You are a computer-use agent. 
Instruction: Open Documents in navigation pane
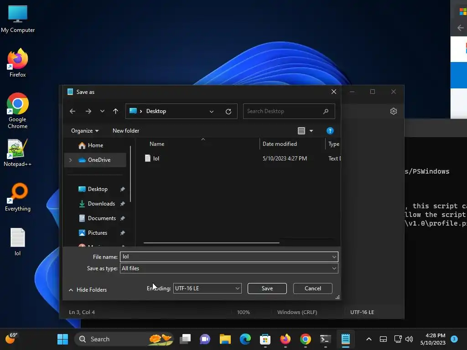[x=102, y=218]
